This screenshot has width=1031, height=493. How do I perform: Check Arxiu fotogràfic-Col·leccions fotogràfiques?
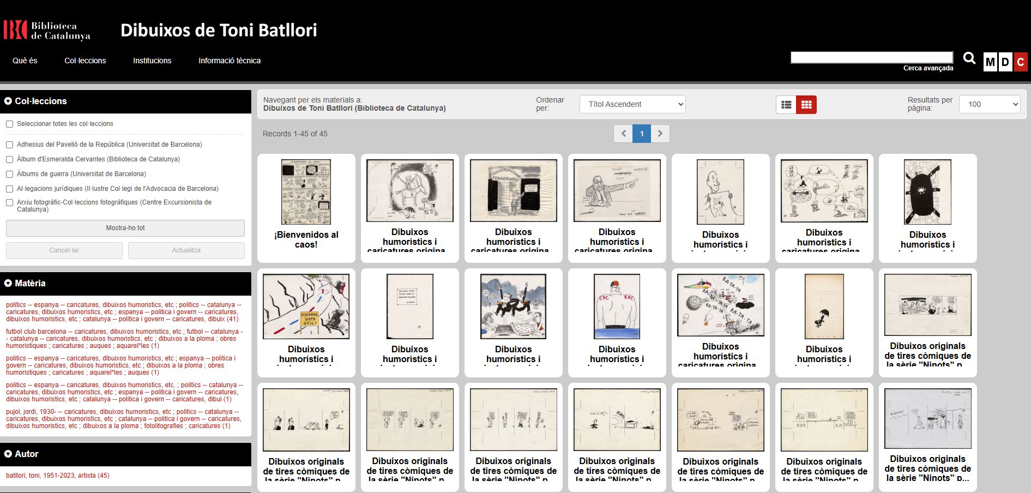(x=9, y=203)
